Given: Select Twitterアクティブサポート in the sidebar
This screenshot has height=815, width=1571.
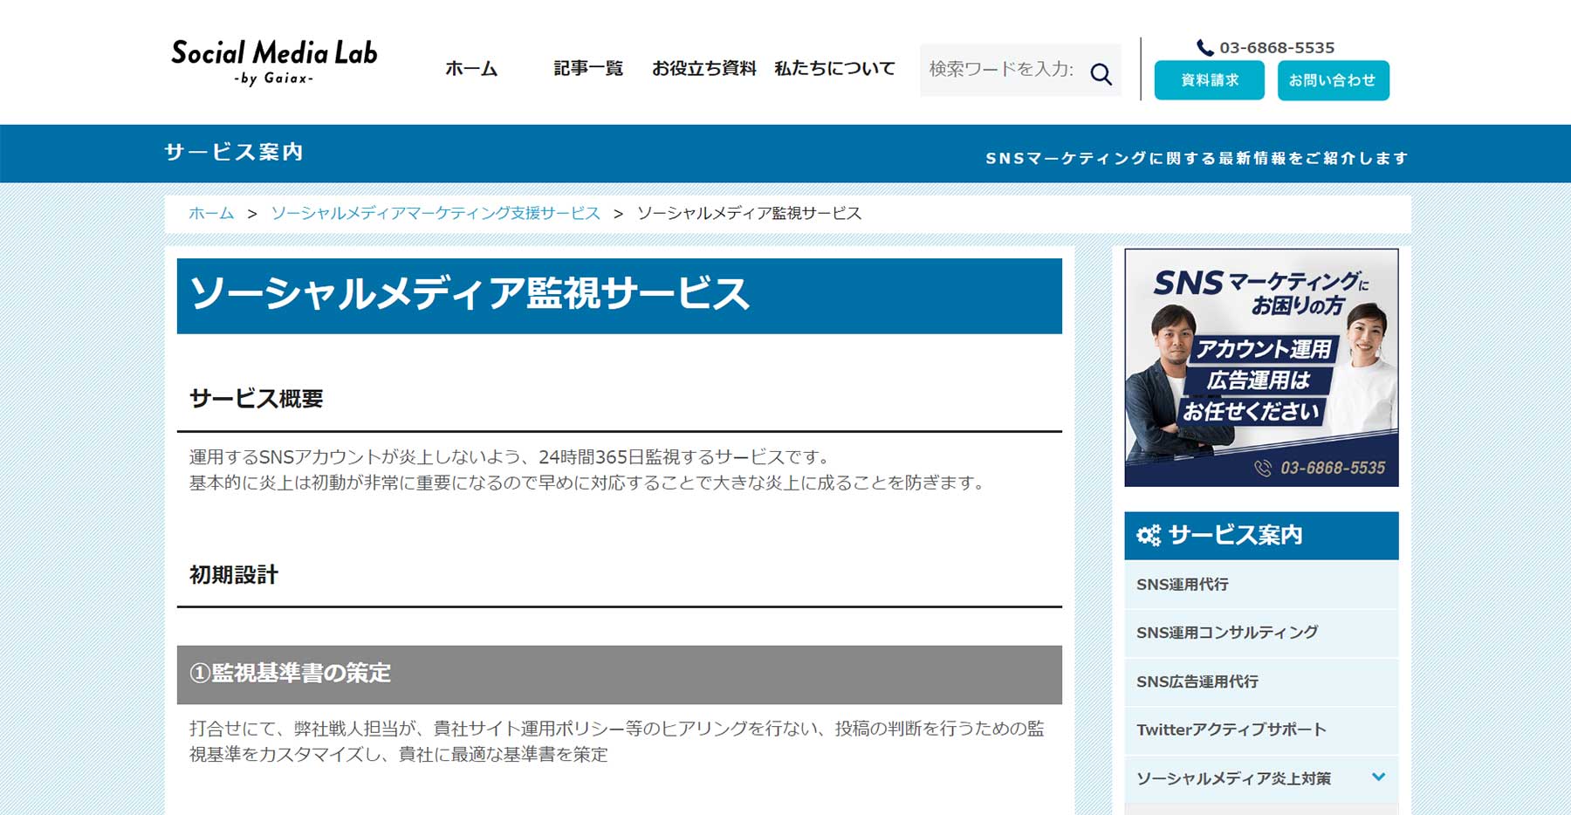Looking at the screenshot, I should 1231,729.
